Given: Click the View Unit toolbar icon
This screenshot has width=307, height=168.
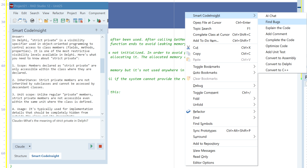Looking at the screenshot, I should (15, 20).
